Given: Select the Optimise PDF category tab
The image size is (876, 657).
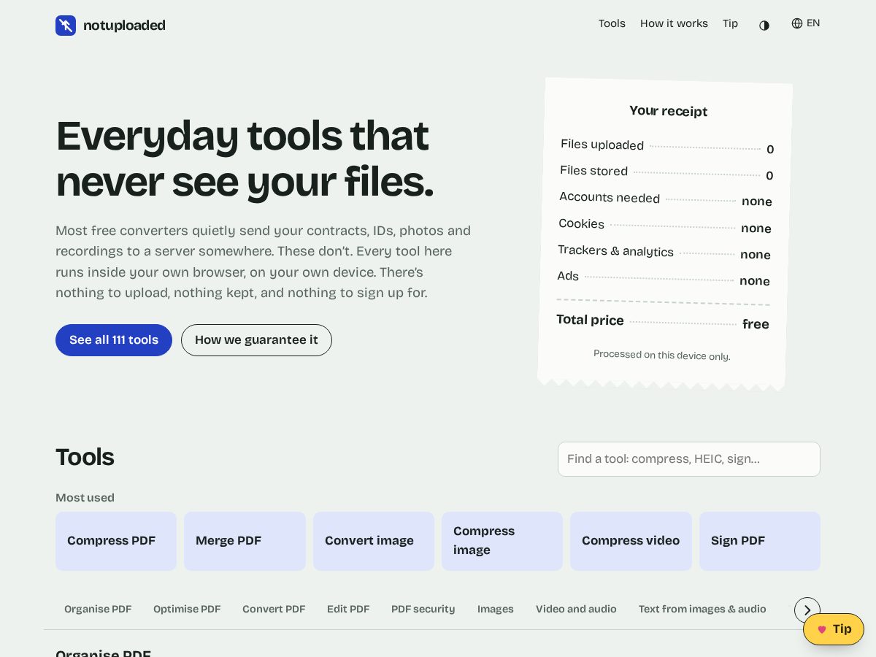Looking at the screenshot, I should point(187,609).
